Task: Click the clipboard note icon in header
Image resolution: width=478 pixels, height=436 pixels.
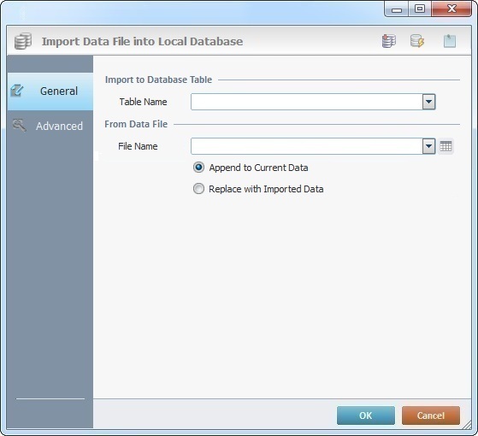Action: pyautogui.click(x=450, y=41)
